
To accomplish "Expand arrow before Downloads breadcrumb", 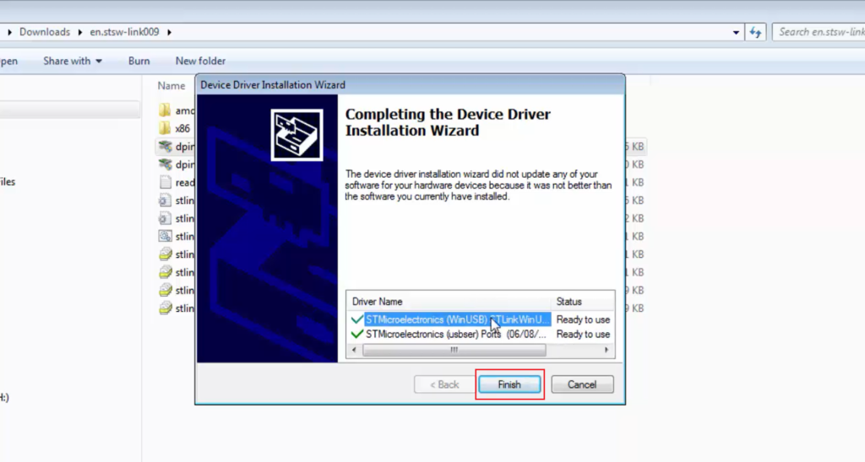I will pos(9,32).
